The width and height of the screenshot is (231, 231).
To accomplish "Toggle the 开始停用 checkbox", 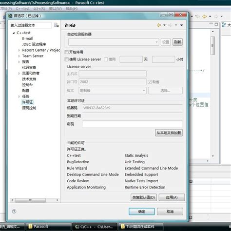I will pyautogui.click(x=66, y=52).
